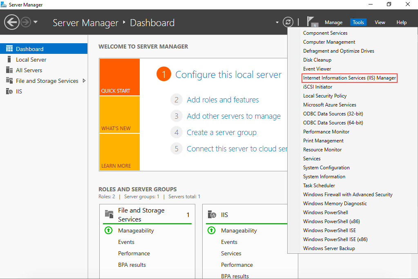Image resolution: width=418 pixels, height=279 pixels.
Task: Open Services in the IIS tile
Action: click(231, 253)
